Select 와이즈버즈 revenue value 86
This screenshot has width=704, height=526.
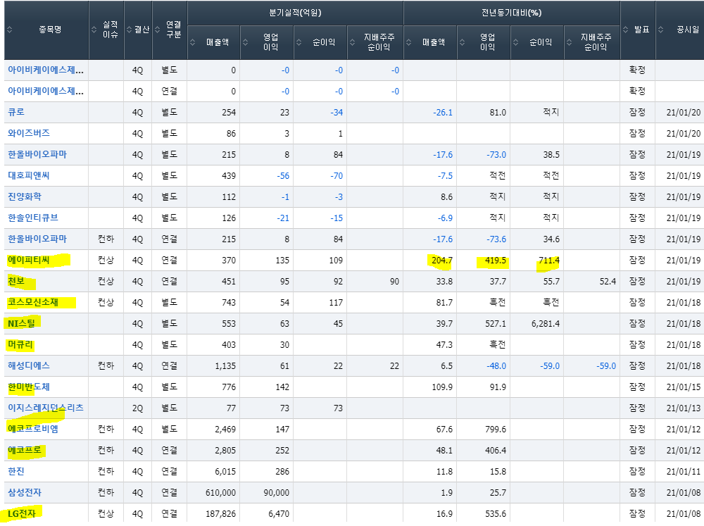click(x=231, y=134)
